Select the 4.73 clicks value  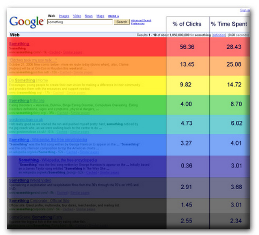click(186, 123)
